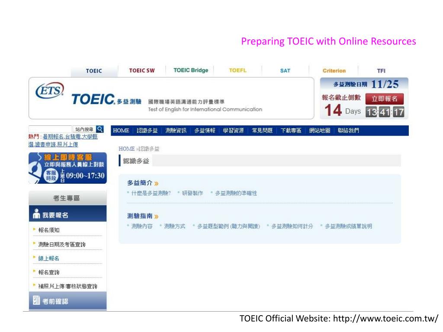Click the search magnifier icon
443x332 pixels.
click(100, 129)
